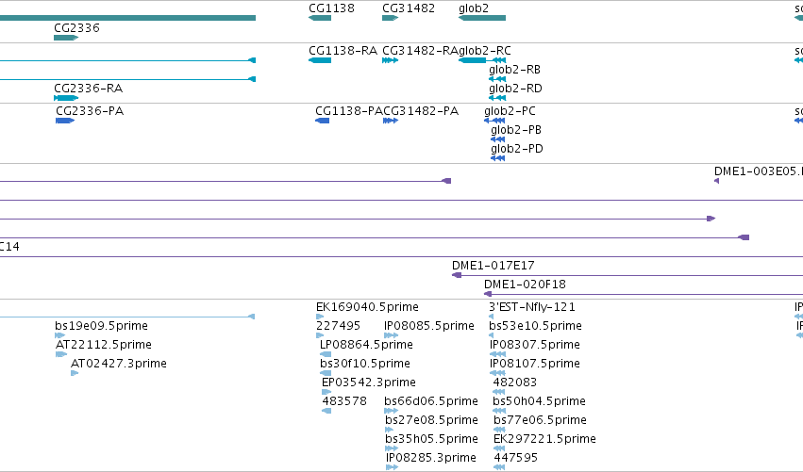803x472 pixels.
Task: Select the CG1138 gene arrow glyph
Action: [x=320, y=18]
